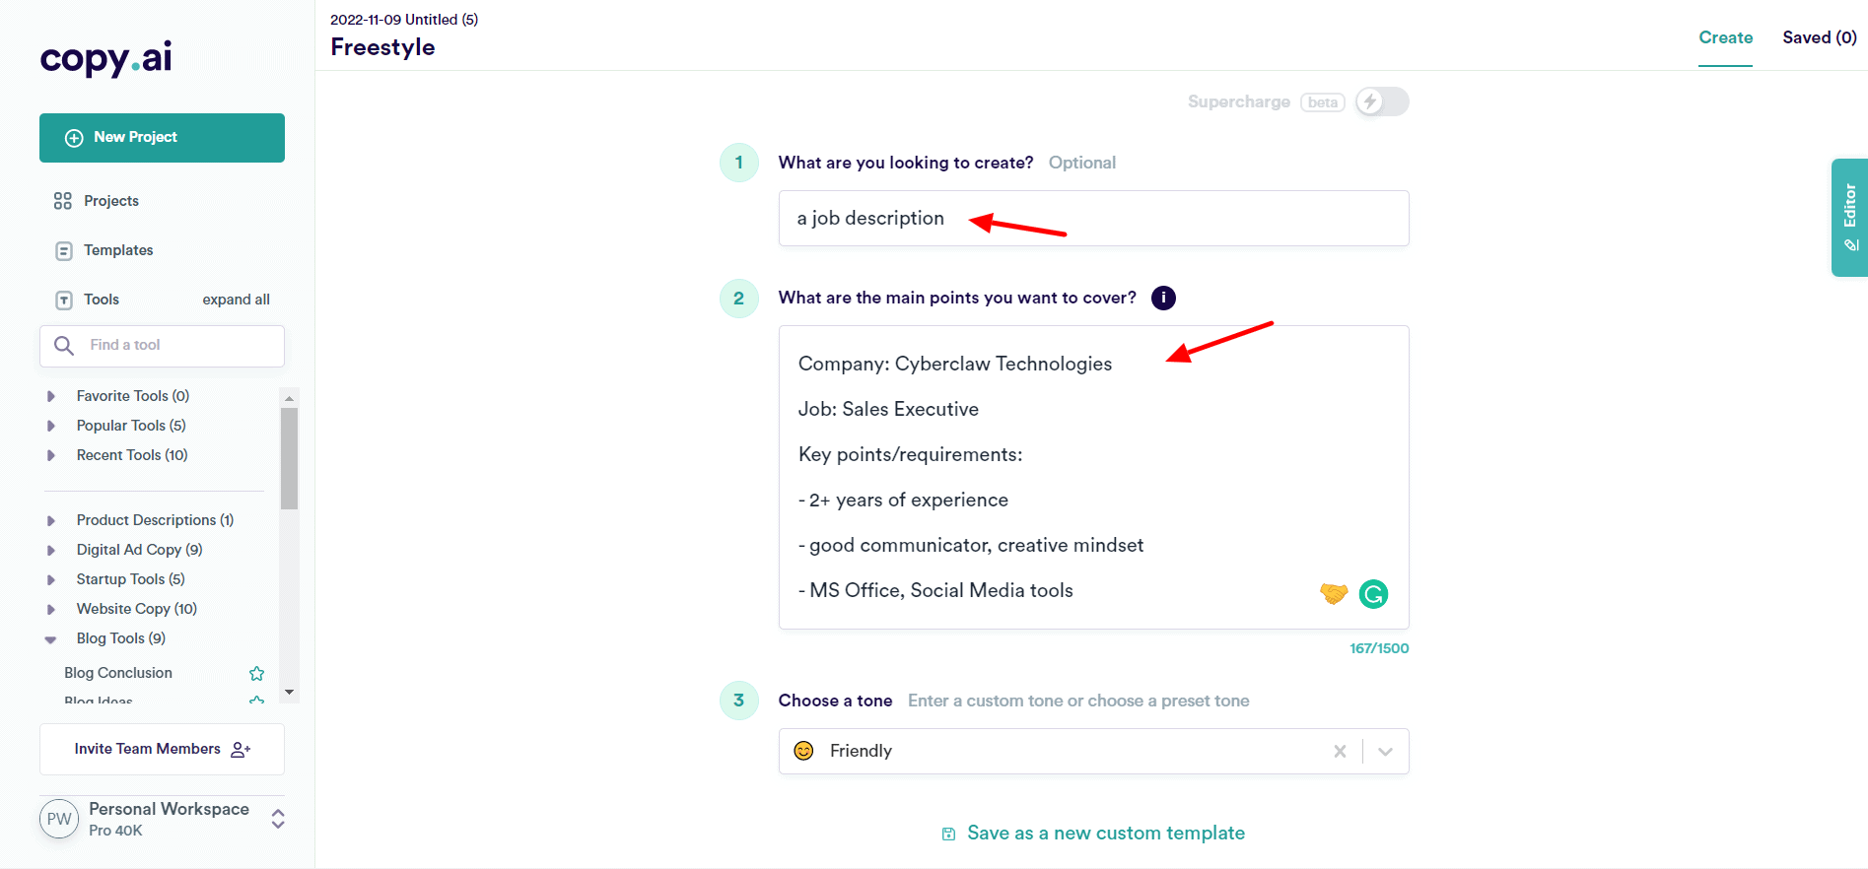
Task: Click the handshake emoji icon in text box
Action: click(x=1333, y=593)
